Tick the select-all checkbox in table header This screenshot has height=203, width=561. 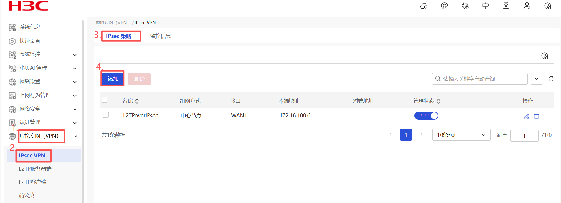[x=105, y=100]
